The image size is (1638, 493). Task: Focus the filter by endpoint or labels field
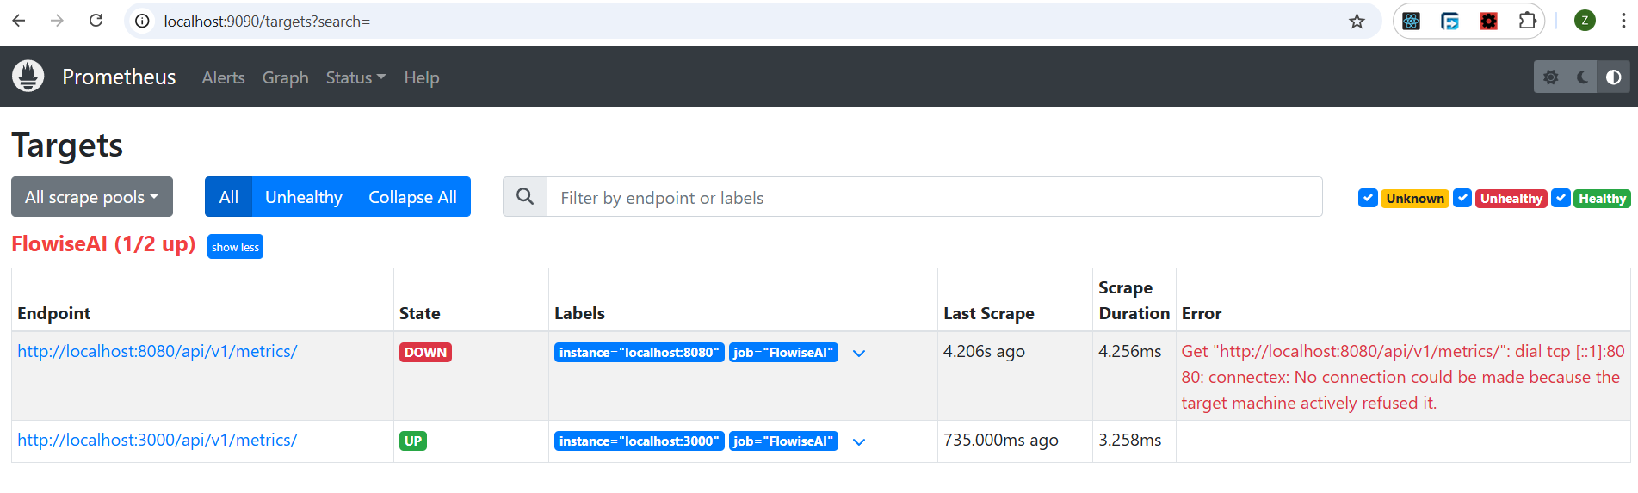(x=934, y=197)
